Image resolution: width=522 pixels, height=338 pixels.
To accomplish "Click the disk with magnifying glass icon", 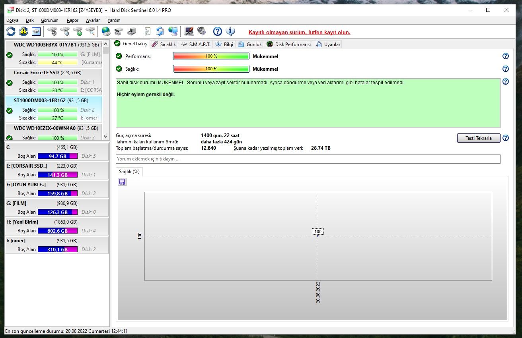I will point(90,31).
